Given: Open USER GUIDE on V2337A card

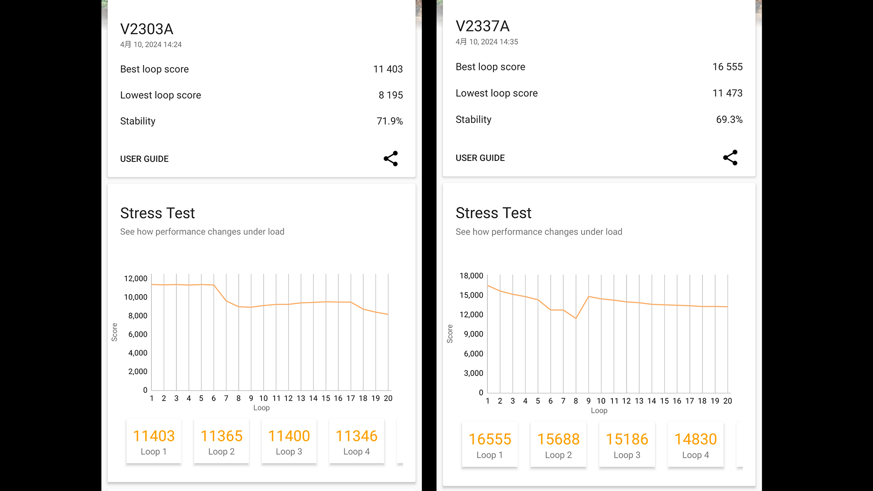Looking at the screenshot, I should coord(480,158).
